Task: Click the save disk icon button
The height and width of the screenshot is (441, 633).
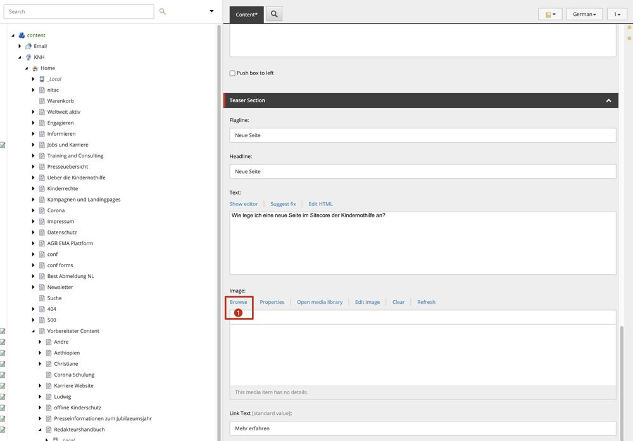Action: 549,14
